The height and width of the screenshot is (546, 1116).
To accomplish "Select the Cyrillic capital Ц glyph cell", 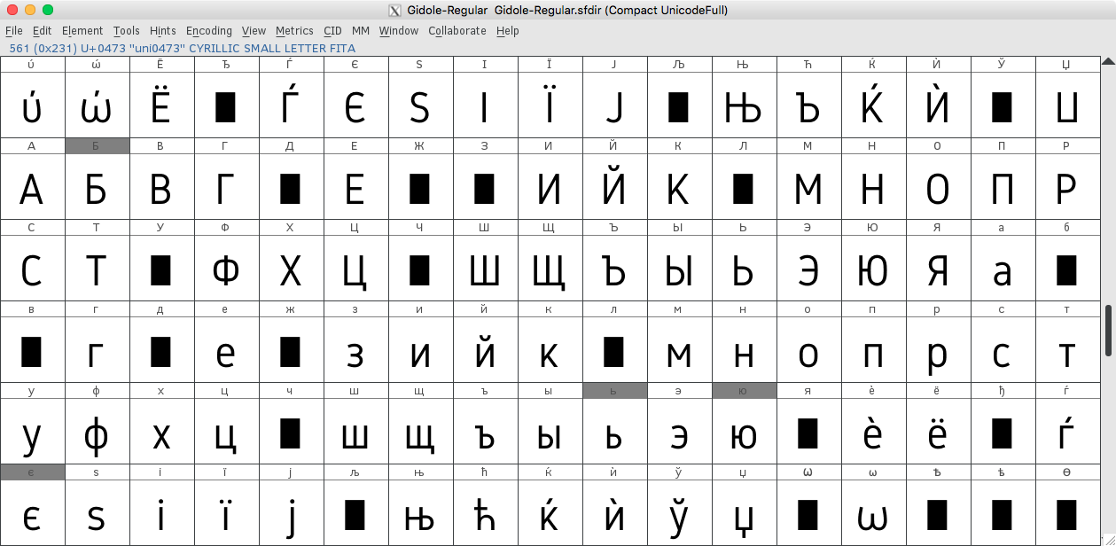I will [355, 269].
